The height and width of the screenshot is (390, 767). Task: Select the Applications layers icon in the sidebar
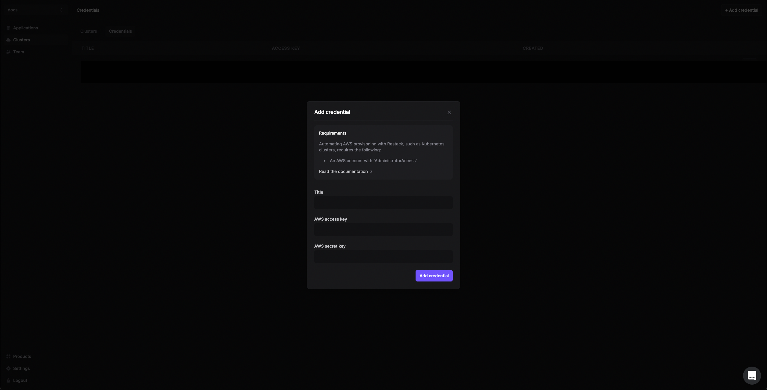pos(9,28)
